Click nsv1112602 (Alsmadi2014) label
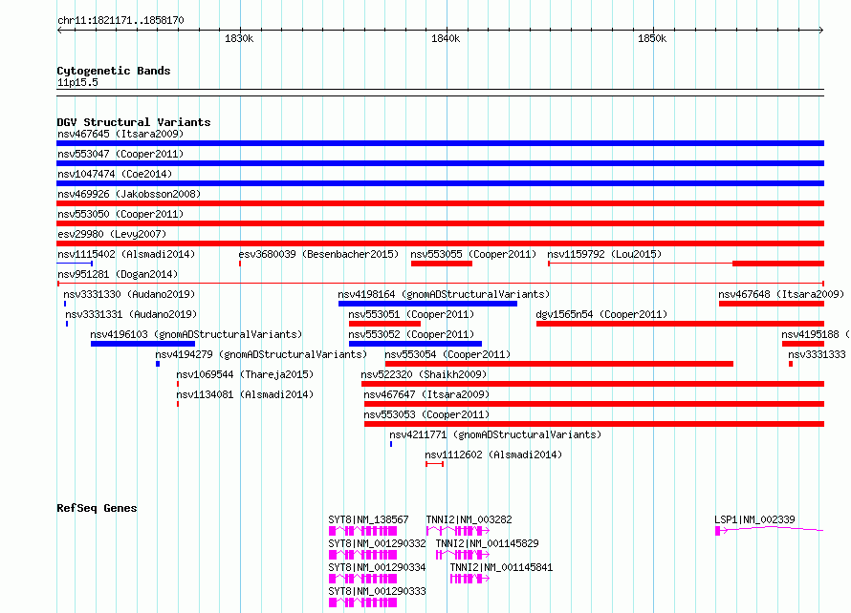 [493, 454]
